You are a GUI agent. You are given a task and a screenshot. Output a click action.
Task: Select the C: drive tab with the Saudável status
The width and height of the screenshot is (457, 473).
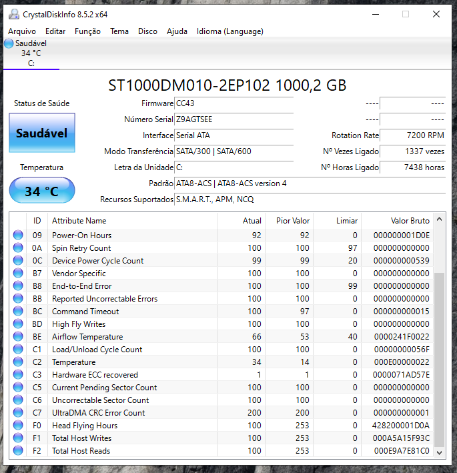click(31, 53)
